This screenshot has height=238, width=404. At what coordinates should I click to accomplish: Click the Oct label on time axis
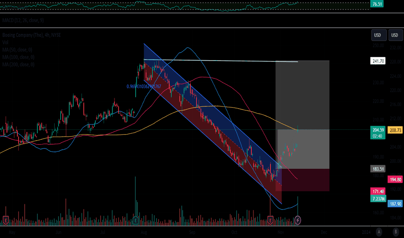(234, 232)
